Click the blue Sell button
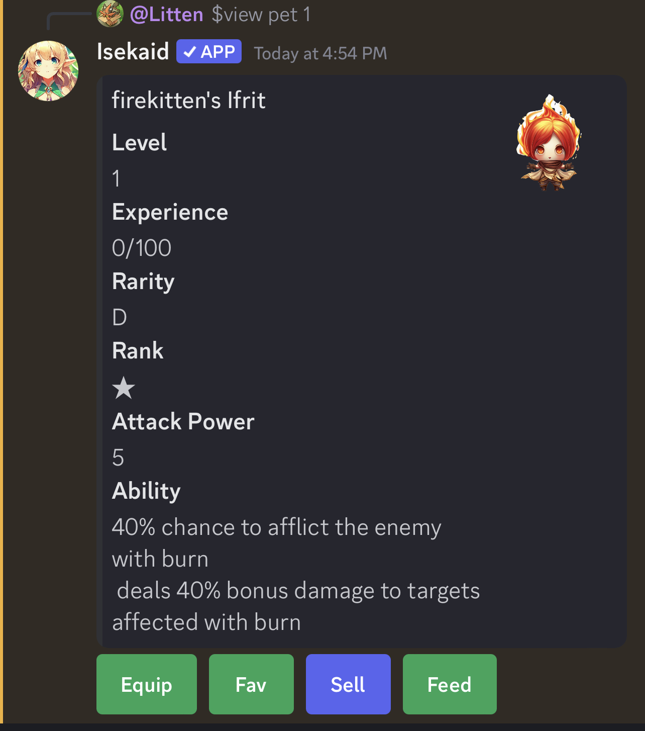This screenshot has width=645, height=731. tap(348, 684)
